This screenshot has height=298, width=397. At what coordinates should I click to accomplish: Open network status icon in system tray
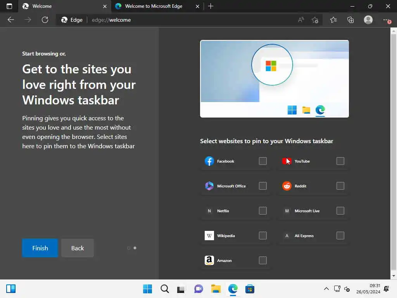[x=337, y=289]
